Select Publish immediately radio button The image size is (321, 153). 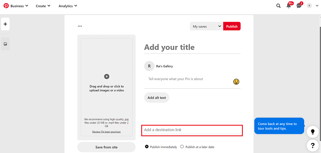(146, 147)
